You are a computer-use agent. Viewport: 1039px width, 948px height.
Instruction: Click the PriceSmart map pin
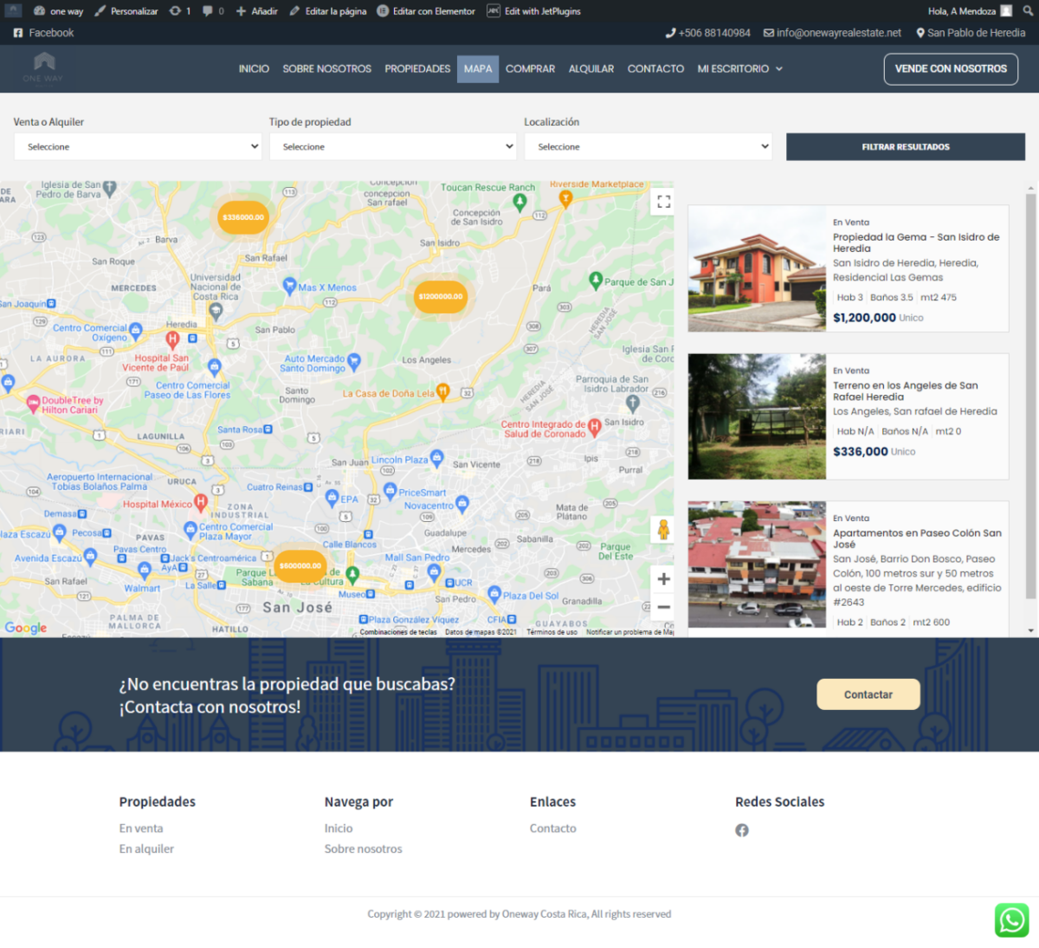tap(390, 491)
